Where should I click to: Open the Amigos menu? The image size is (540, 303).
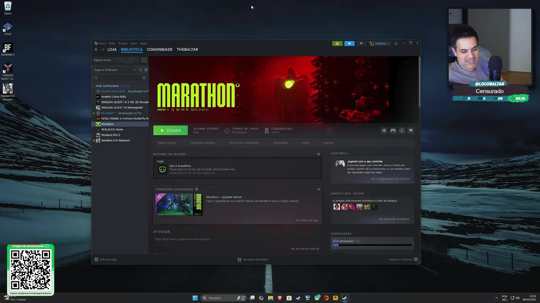coord(123,43)
